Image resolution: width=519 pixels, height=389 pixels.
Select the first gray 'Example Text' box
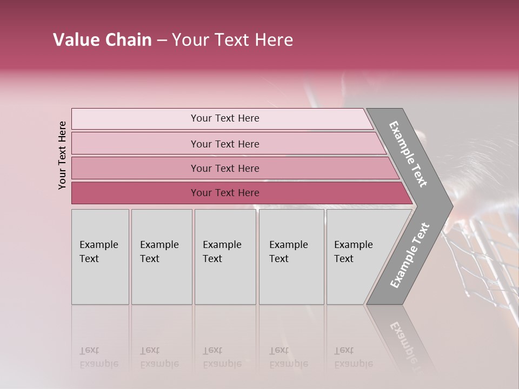101,257
